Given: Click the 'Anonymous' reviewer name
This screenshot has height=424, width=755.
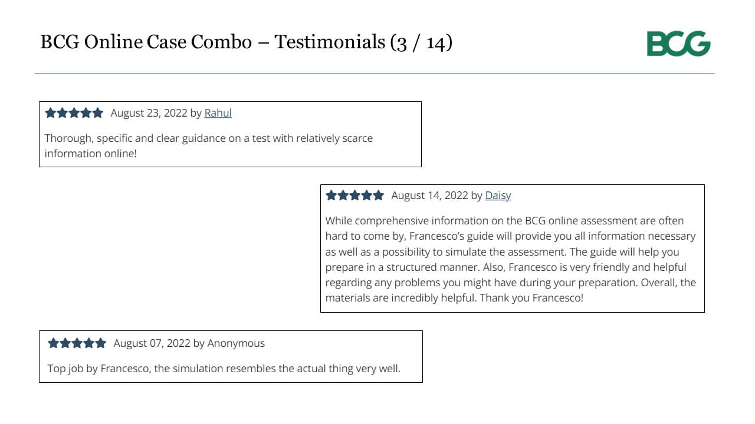Looking at the screenshot, I should [x=236, y=343].
